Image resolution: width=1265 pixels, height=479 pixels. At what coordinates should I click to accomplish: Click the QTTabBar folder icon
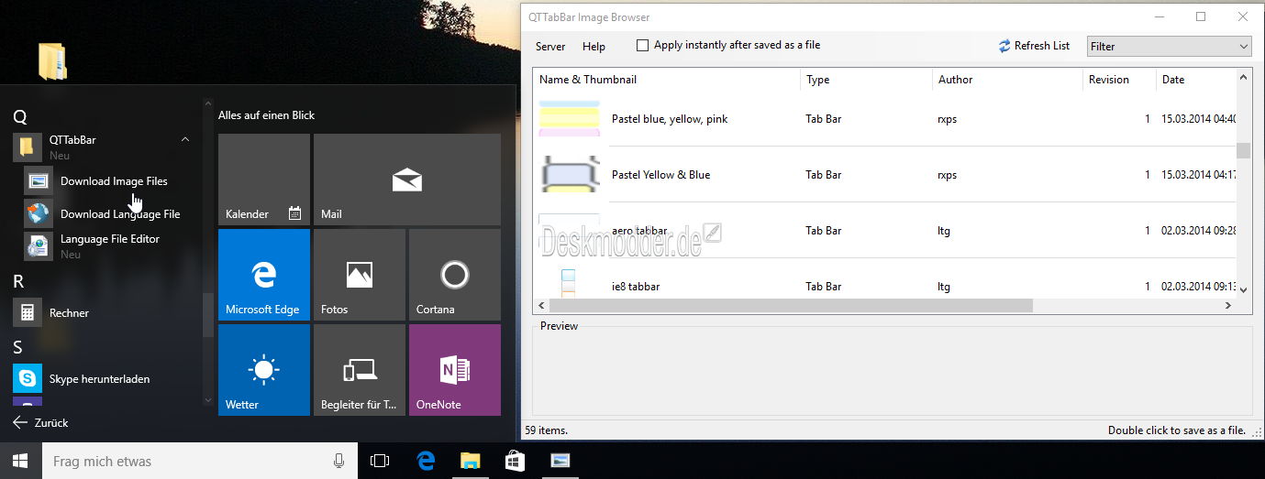click(x=28, y=147)
